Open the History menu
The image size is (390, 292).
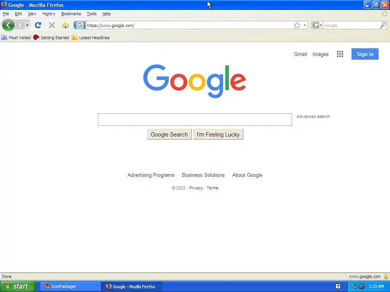[x=49, y=14]
